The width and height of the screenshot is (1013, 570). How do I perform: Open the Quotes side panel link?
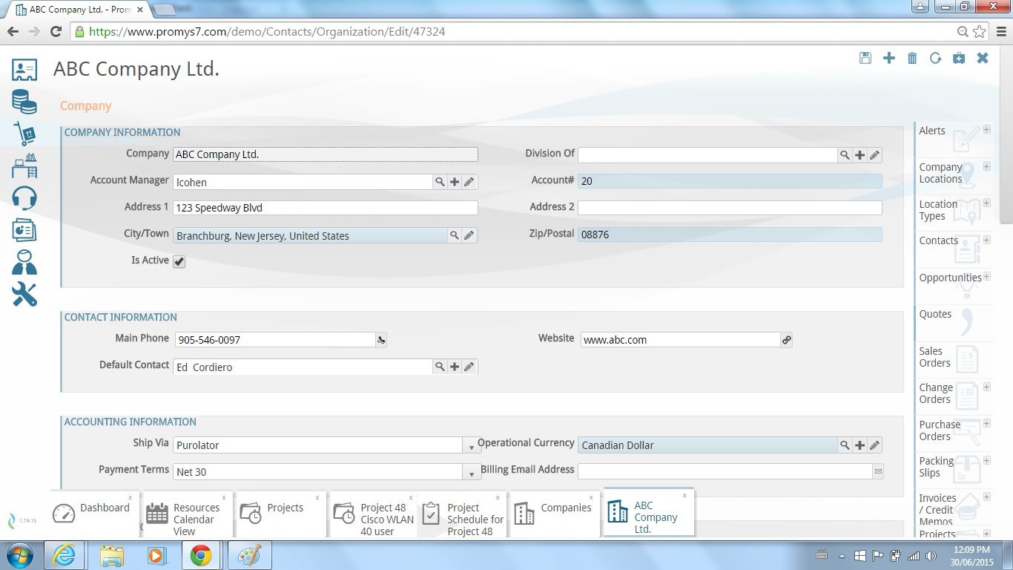(x=935, y=314)
